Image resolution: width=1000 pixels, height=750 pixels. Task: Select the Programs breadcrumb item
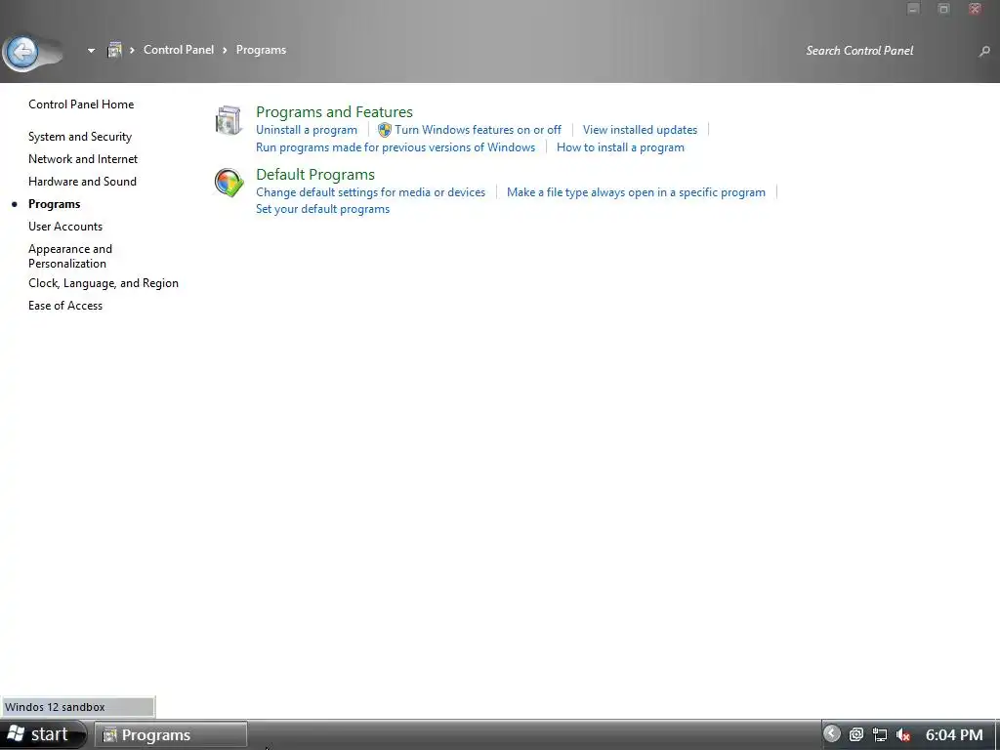point(261,50)
